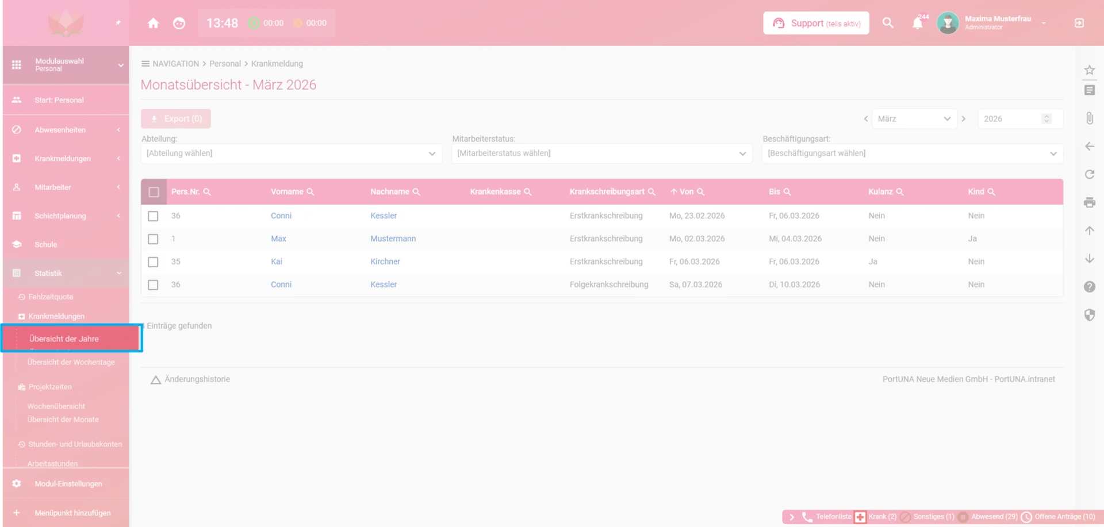
Task: Open the Mitarbeiterstatus dropdown
Action: (602, 153)
